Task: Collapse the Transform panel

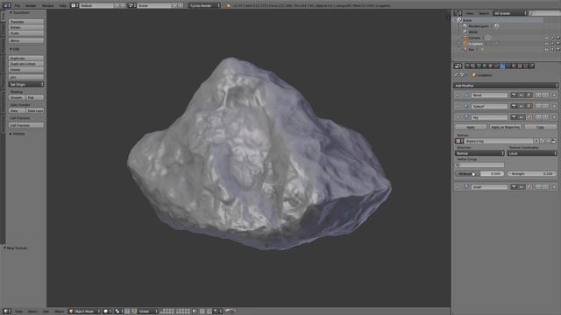Action: pos(11,12)
